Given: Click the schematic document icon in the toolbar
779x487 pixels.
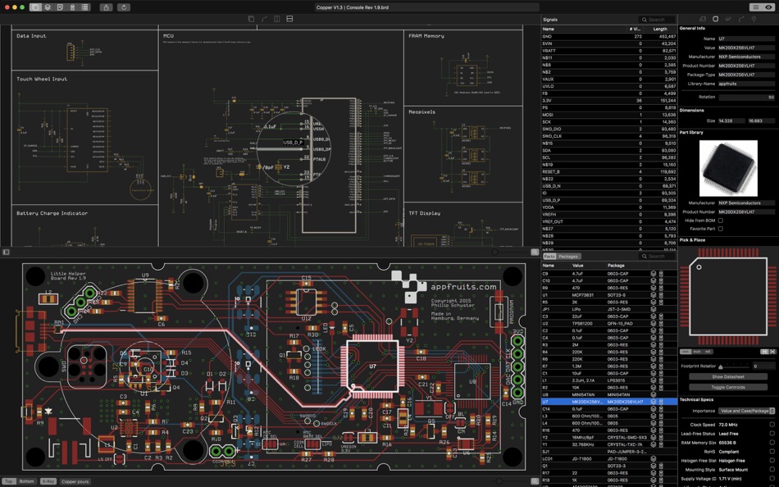Looking at the screenshot, I should point(61,7).
